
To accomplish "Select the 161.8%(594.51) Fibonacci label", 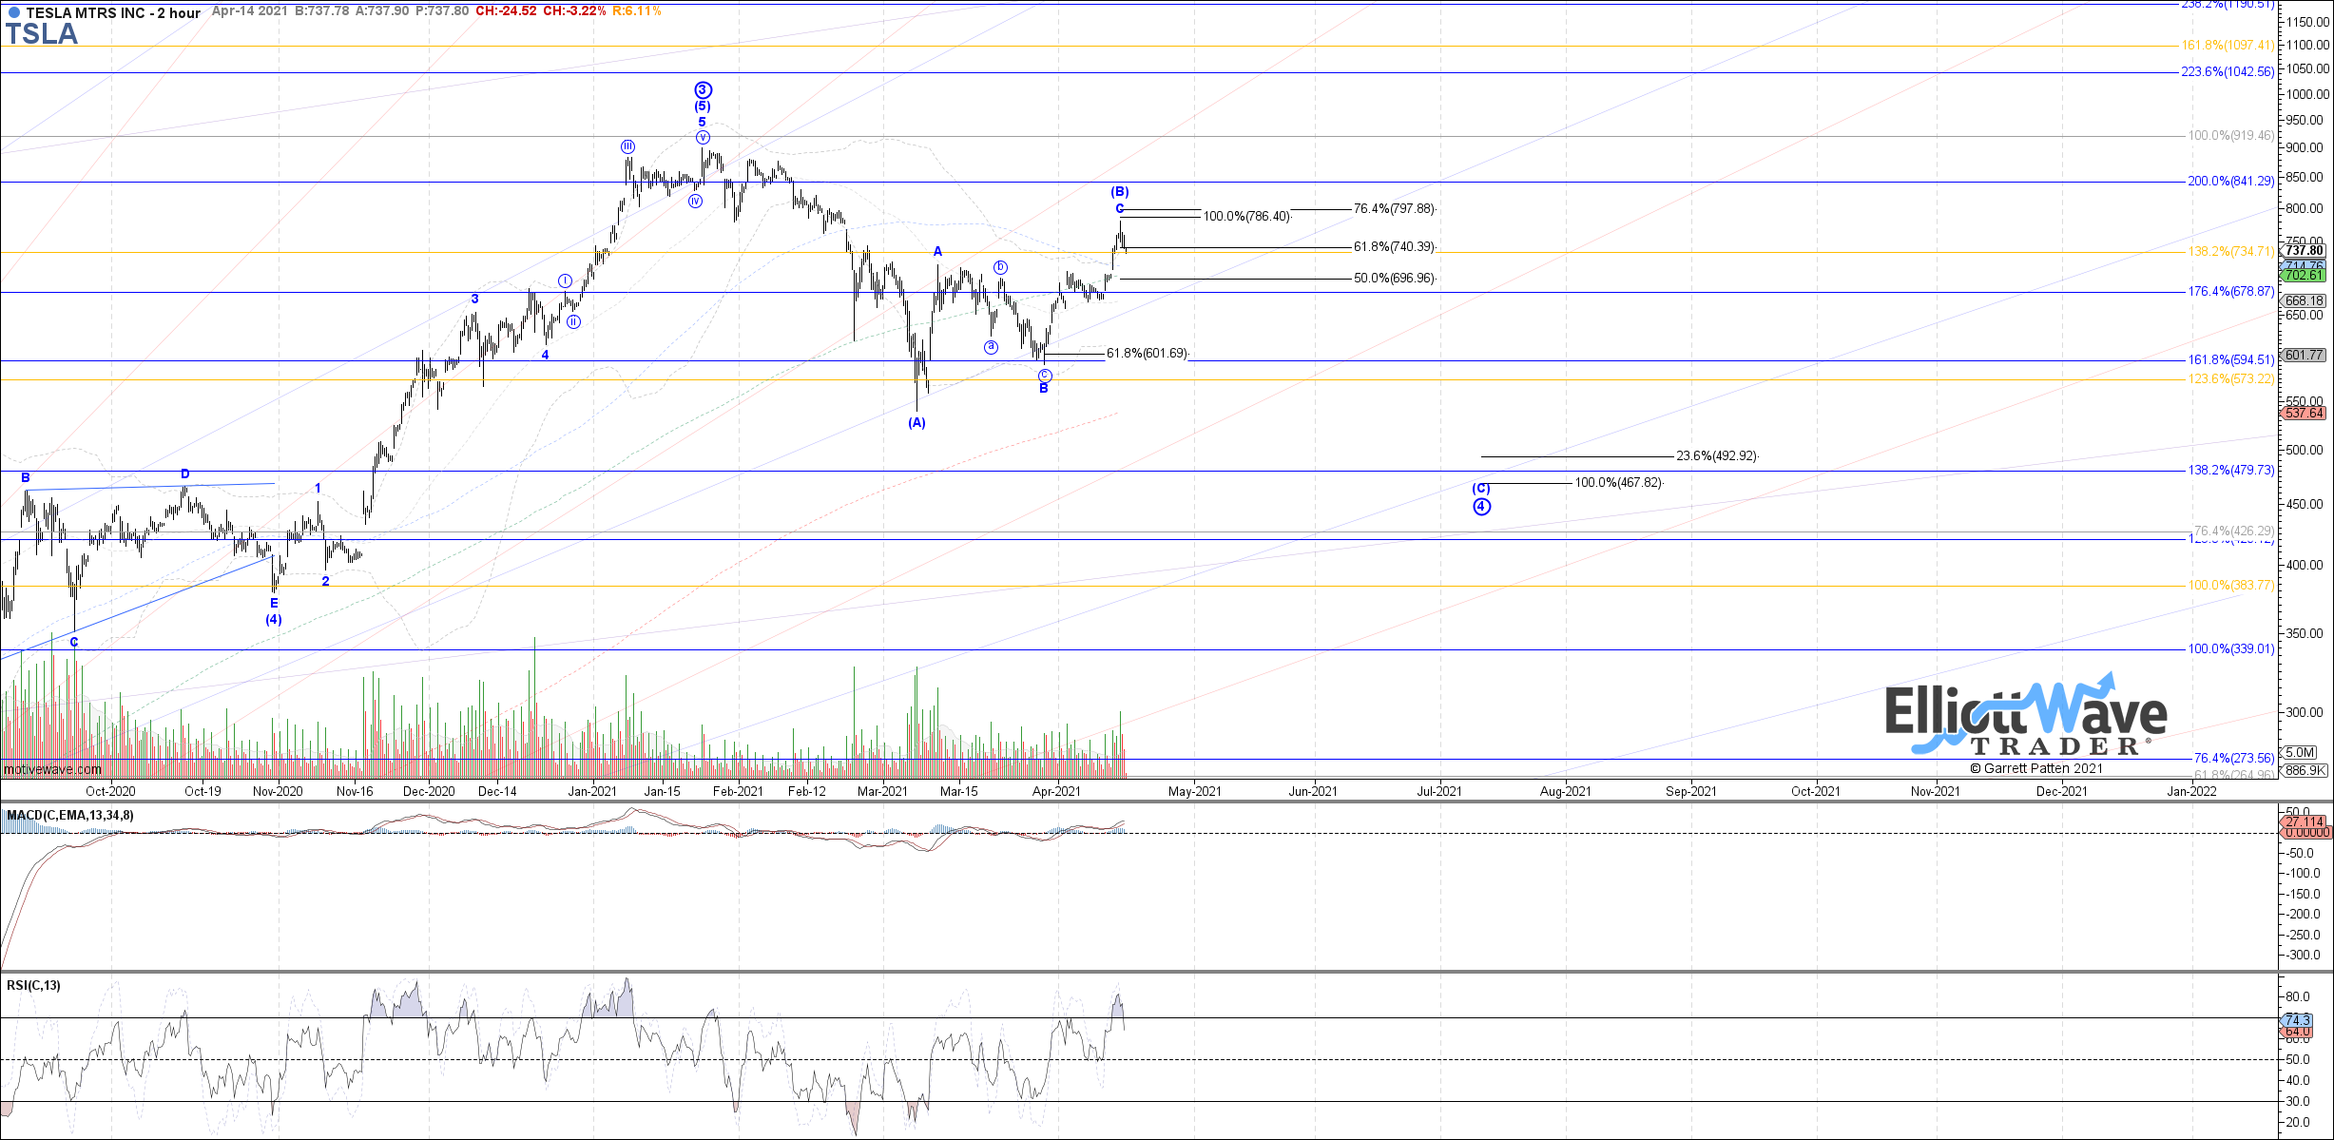I will (x=2231, y=359).
